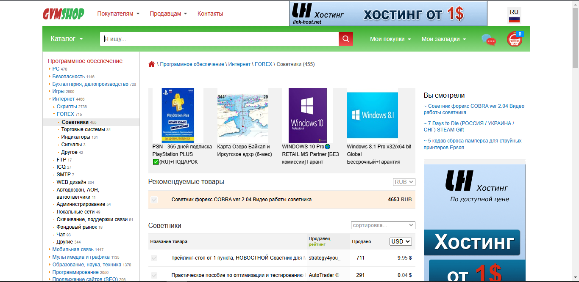
Task: Expand the Мои закладки dropdown
Action: pyautogui.click(x=444, y=39)
